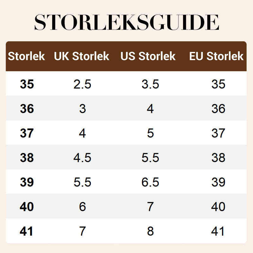Viewport: 253px width, 253px height.
Task: Click size 35 in Storlek column
Action: [27, 84]
